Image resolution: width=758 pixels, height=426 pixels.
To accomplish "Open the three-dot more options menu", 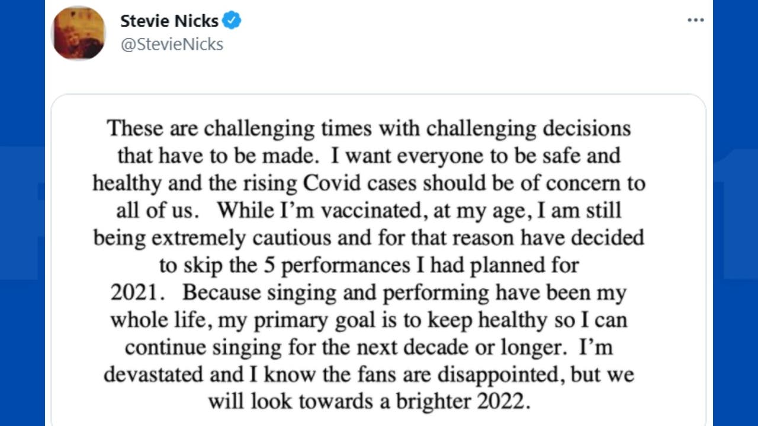I will 695,21.
